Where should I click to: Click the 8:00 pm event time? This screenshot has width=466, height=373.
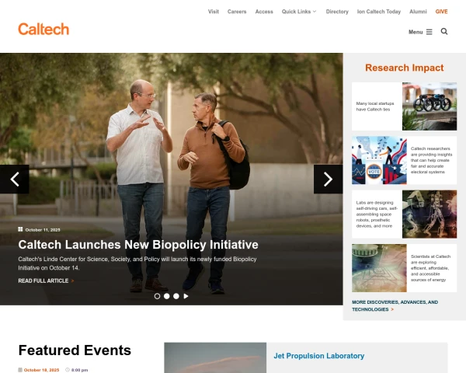pos(79,370)
